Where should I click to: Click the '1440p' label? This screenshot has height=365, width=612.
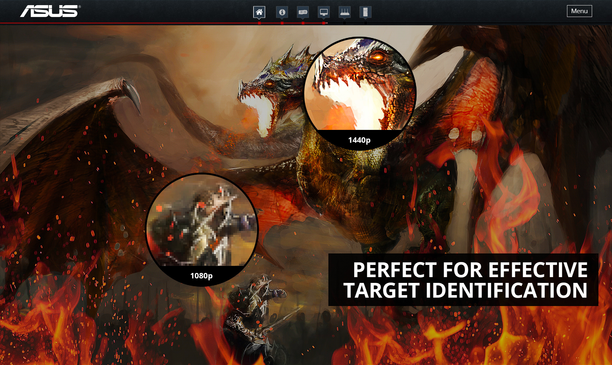359,140
